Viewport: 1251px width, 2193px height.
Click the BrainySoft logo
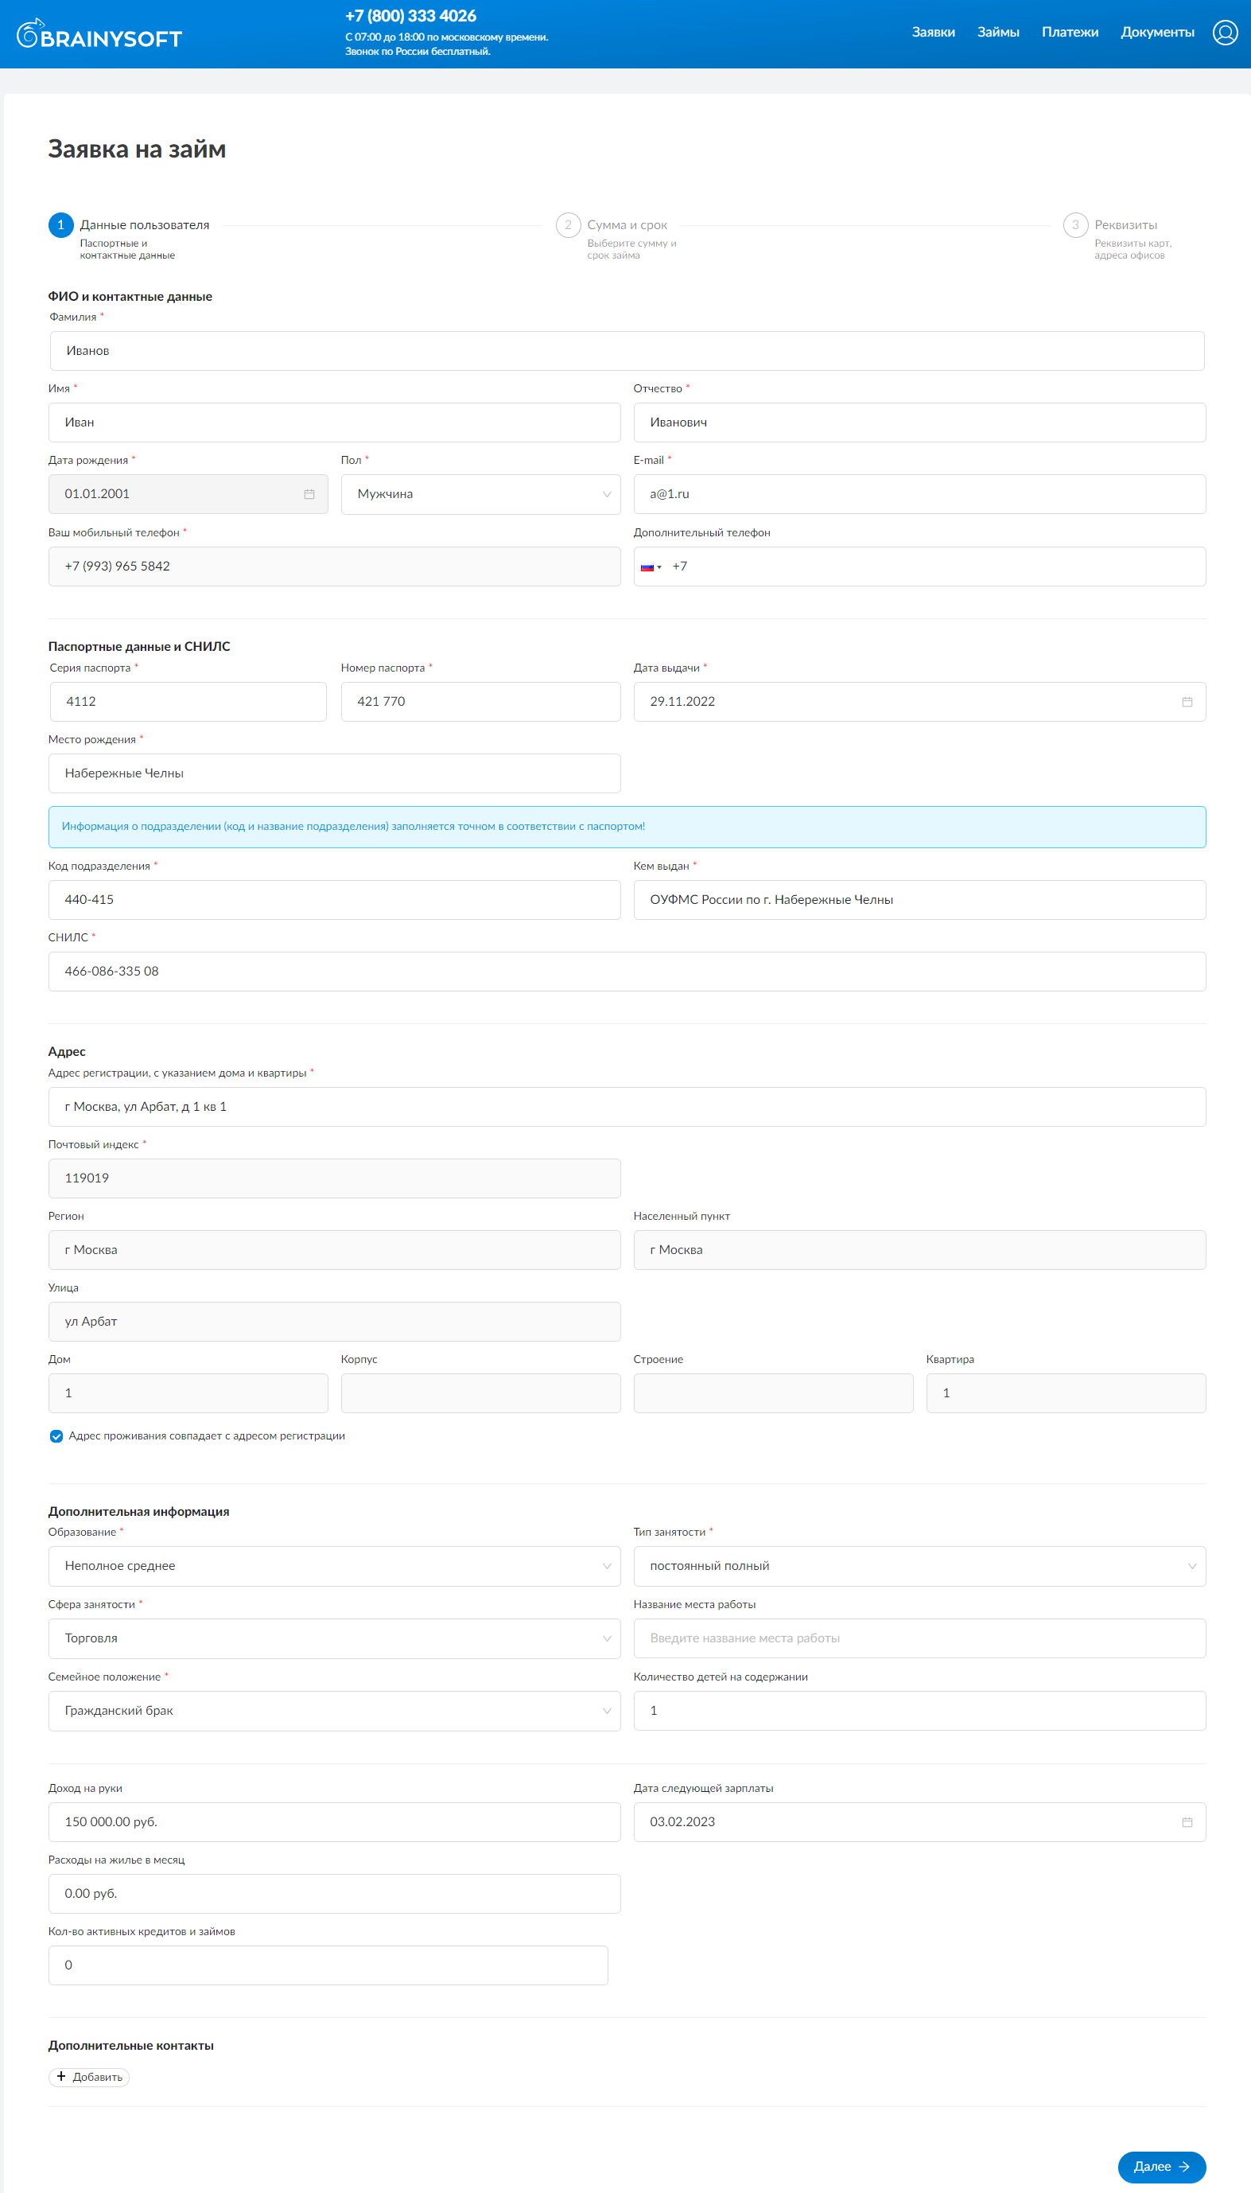pos(99,34)
